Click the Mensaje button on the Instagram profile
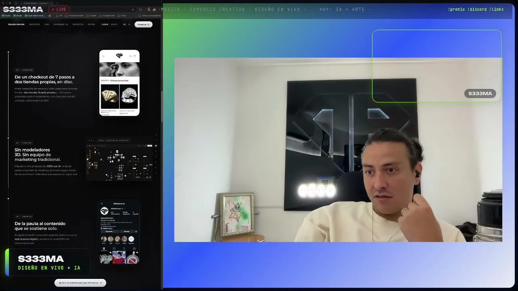Image resolution: width=518 pixels, height=291 pixels. [126, 232]
